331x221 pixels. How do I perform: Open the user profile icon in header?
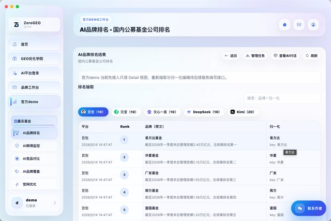click(x=313, y=25)
